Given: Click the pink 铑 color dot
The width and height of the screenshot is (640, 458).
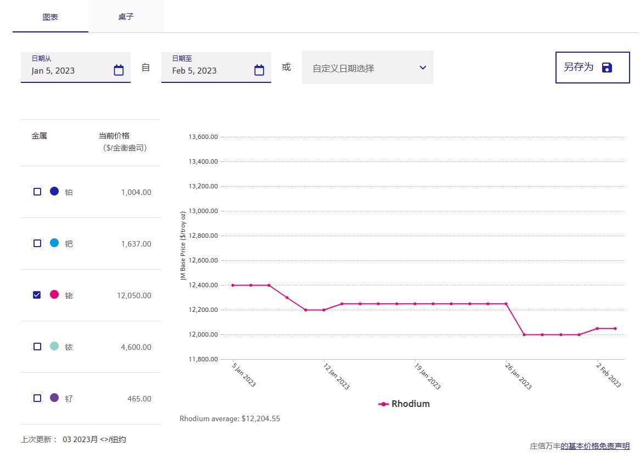Looking at the screenshot, I should pos(54,294).
